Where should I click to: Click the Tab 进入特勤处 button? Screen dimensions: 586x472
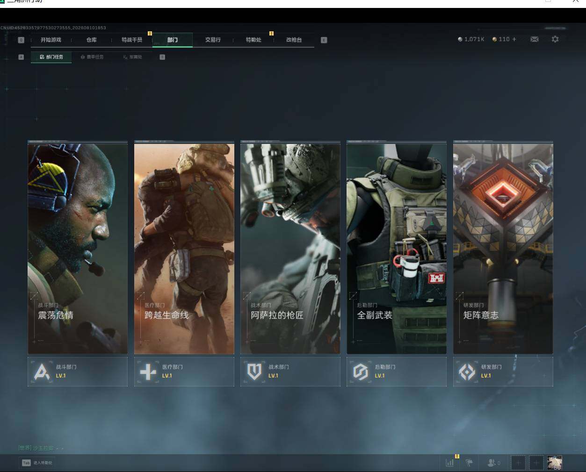click(x=37, y=463)
